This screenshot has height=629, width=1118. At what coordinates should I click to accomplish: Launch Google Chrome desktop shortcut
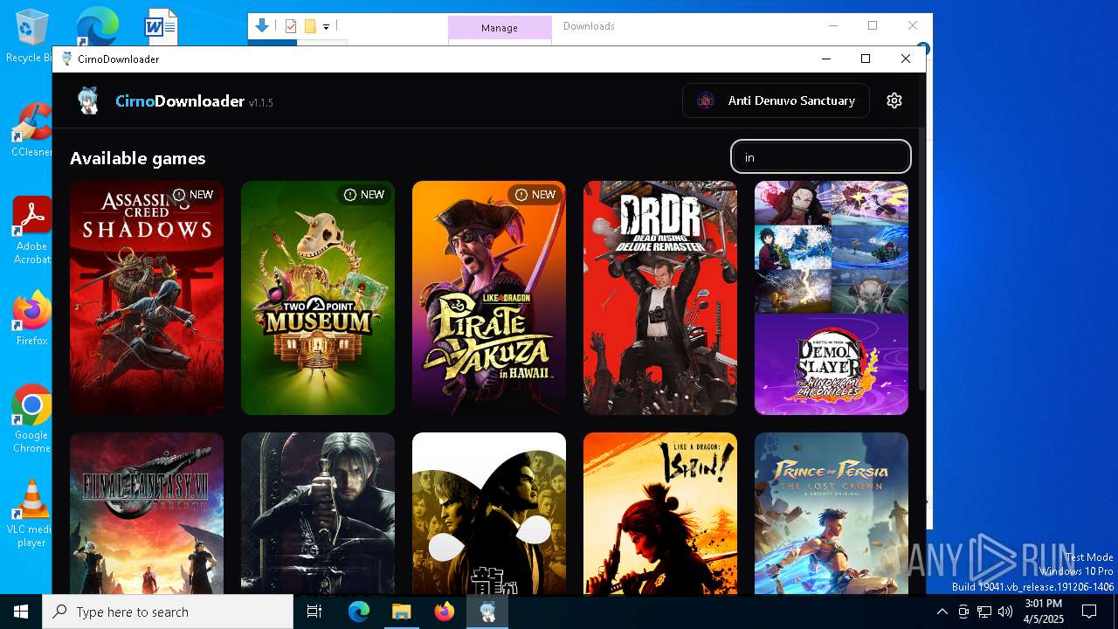click(x=31, y=418)
